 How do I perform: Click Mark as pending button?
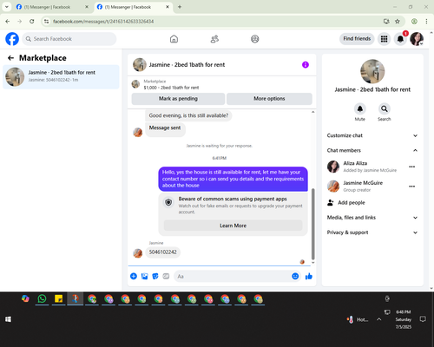(x=178, y=99)
